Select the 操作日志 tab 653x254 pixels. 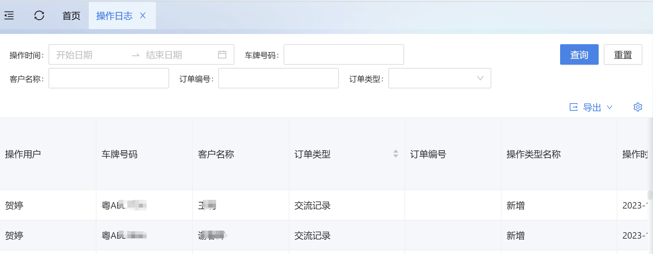(x=114, y=16)
